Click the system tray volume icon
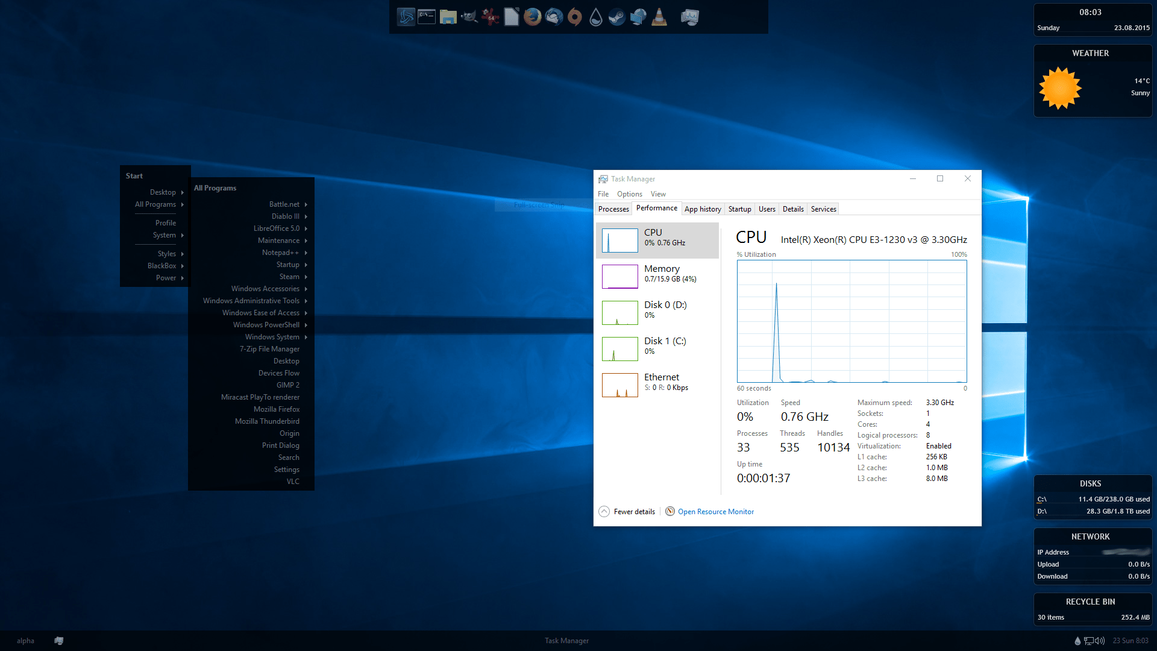Screen dimensions: 1157x651 tap(1100, 641)
